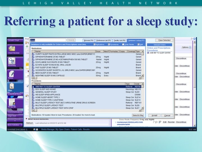Click down arrow of Medications list scrollbar
202x152 pixels.
(x=143, y=75)
